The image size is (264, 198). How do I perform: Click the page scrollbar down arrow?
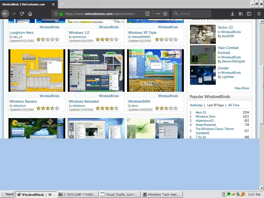(x=262, y=188)
